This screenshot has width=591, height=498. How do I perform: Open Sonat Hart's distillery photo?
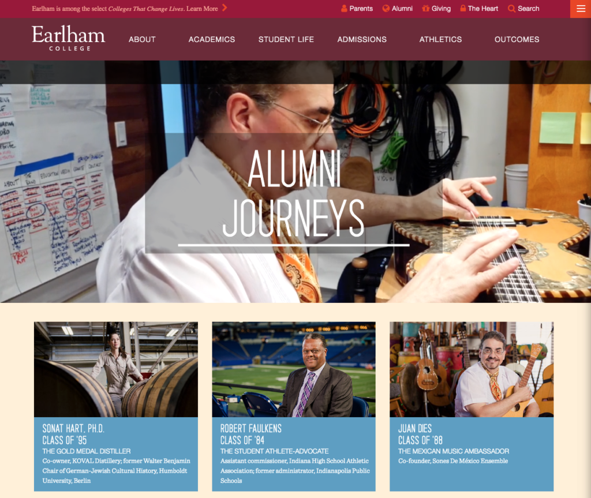115,369
